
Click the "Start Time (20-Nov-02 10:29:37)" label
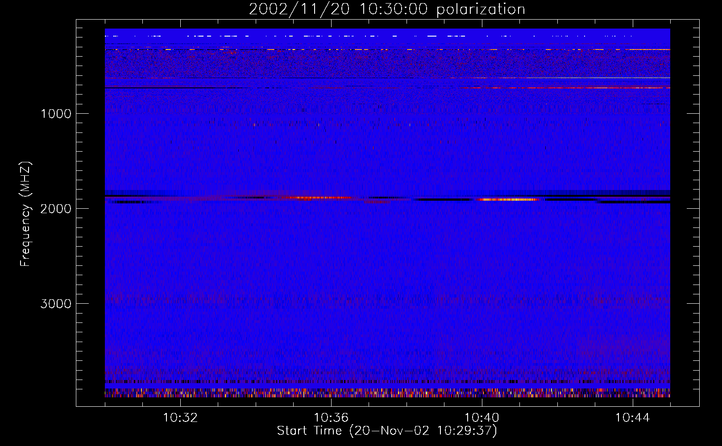point(387,431)
